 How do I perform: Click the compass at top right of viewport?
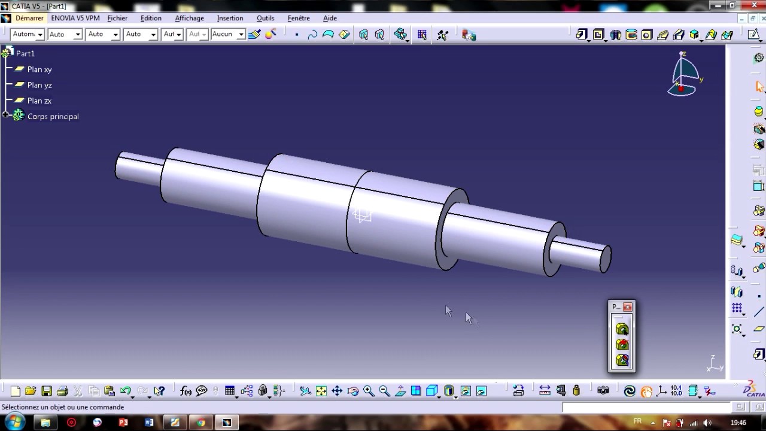coord(685,74)
